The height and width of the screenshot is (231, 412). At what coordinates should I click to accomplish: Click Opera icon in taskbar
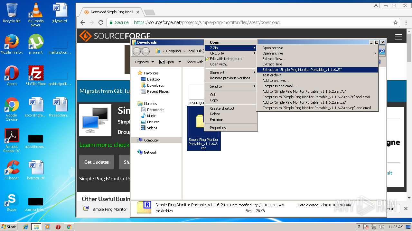click(x=58, y=227)
